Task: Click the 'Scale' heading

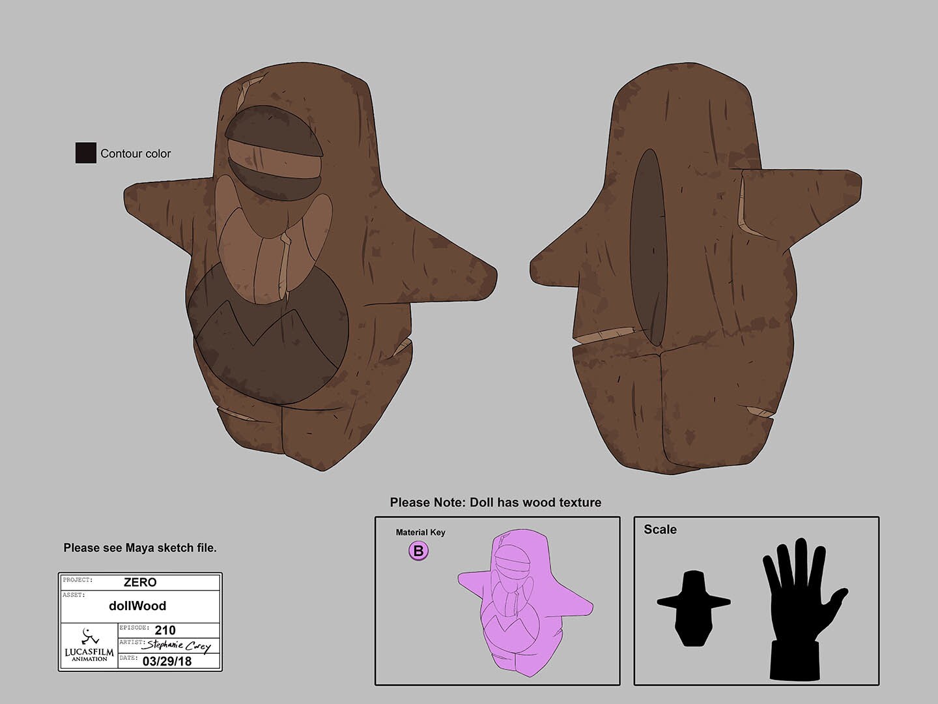Action: click(661, 529)
